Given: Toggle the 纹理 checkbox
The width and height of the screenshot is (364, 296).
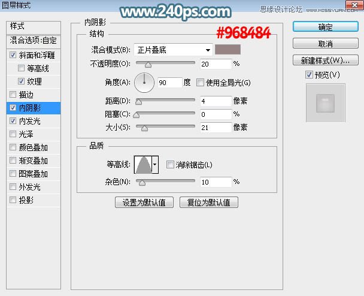Looking at the screenshot, I should pyautogui.click(x=21, y=81).
